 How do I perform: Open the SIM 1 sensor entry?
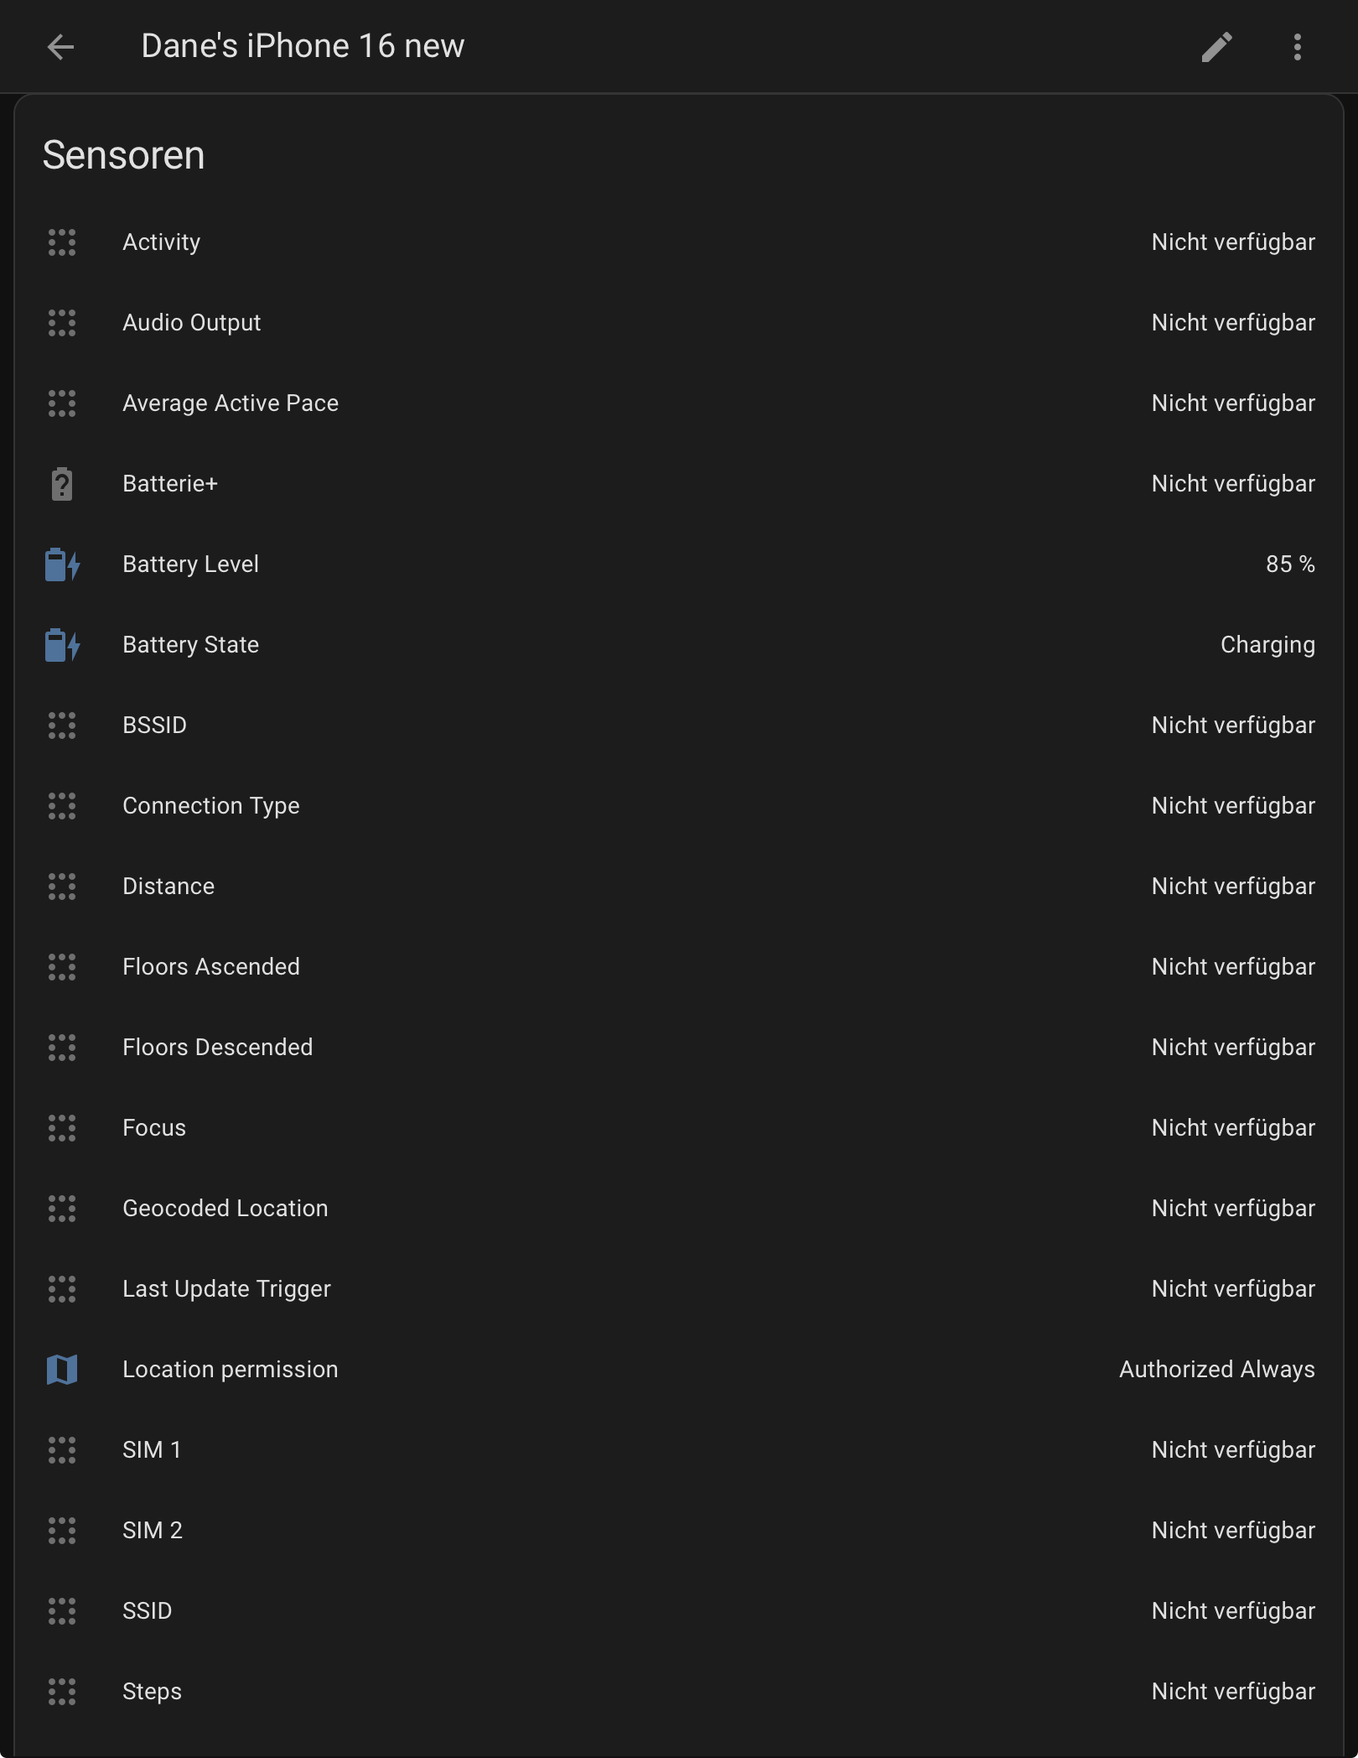click(x=152, y=1450)
